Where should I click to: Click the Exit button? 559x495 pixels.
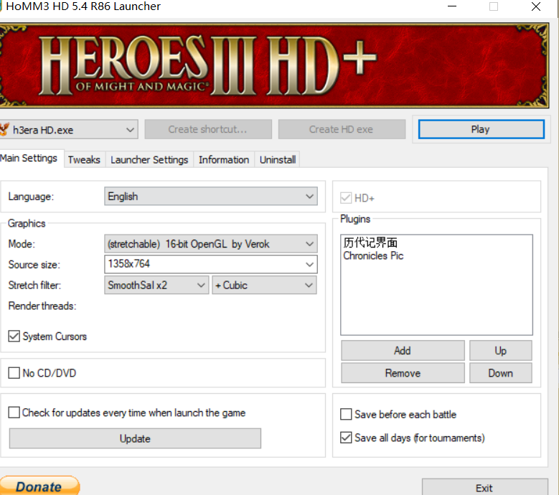click(485, 488)
